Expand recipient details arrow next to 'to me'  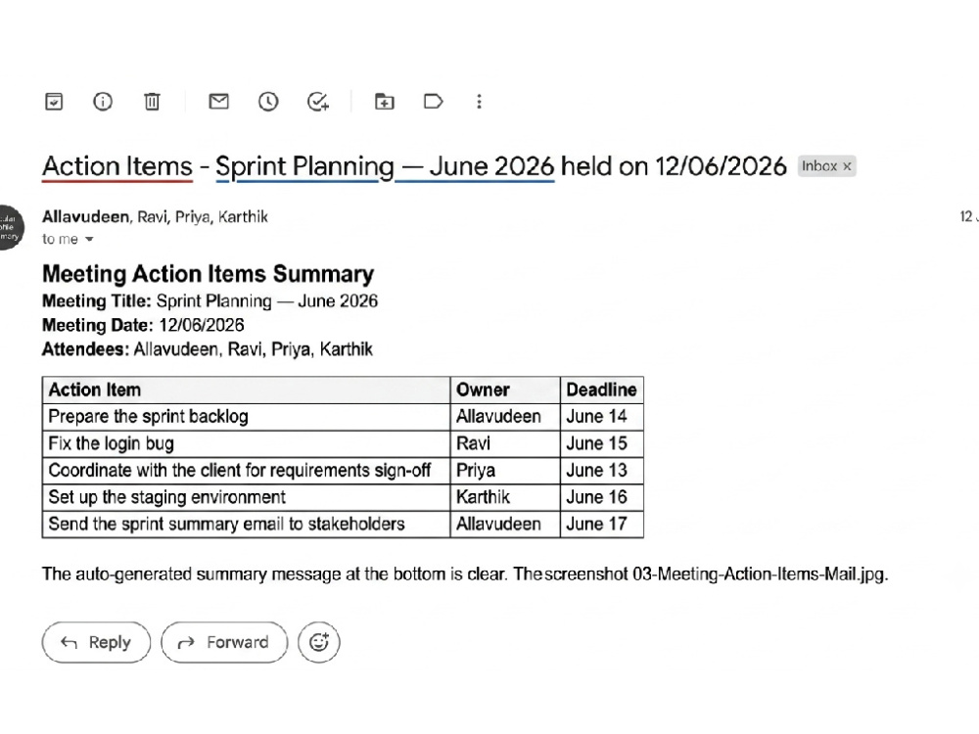point(89,239)
